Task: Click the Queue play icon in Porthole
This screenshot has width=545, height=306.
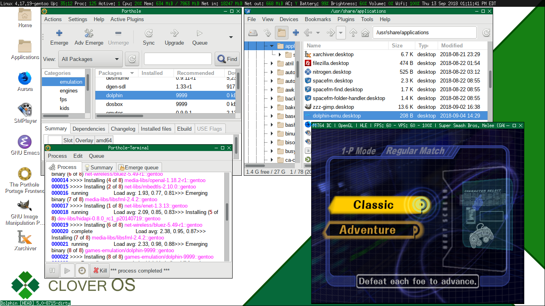Action: pos(199,33)
